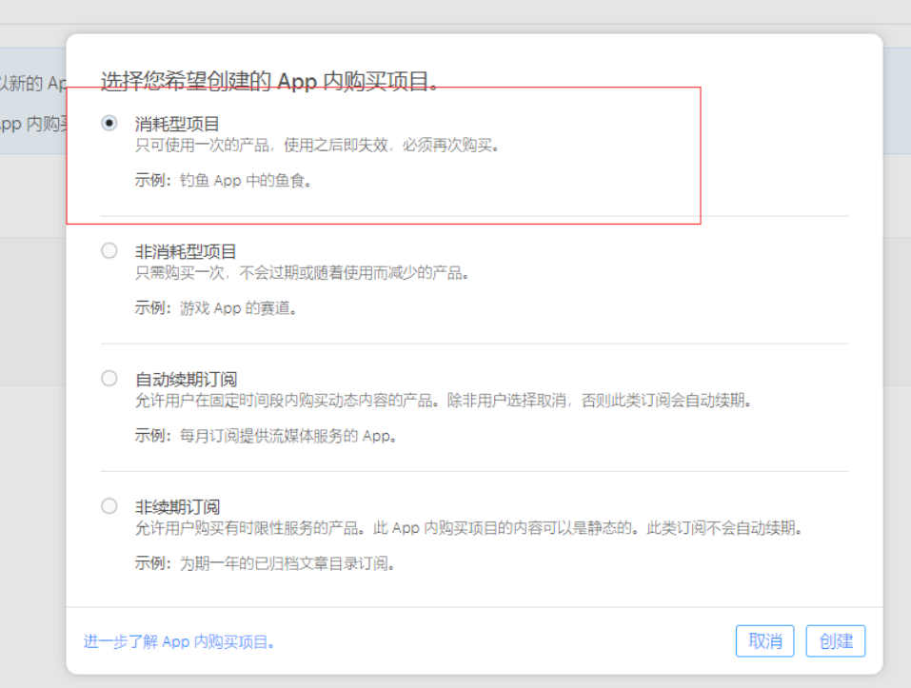
Task: Click the dialog title 选择您希望创建的 App 内购买项目
Action: coord(267,80)
